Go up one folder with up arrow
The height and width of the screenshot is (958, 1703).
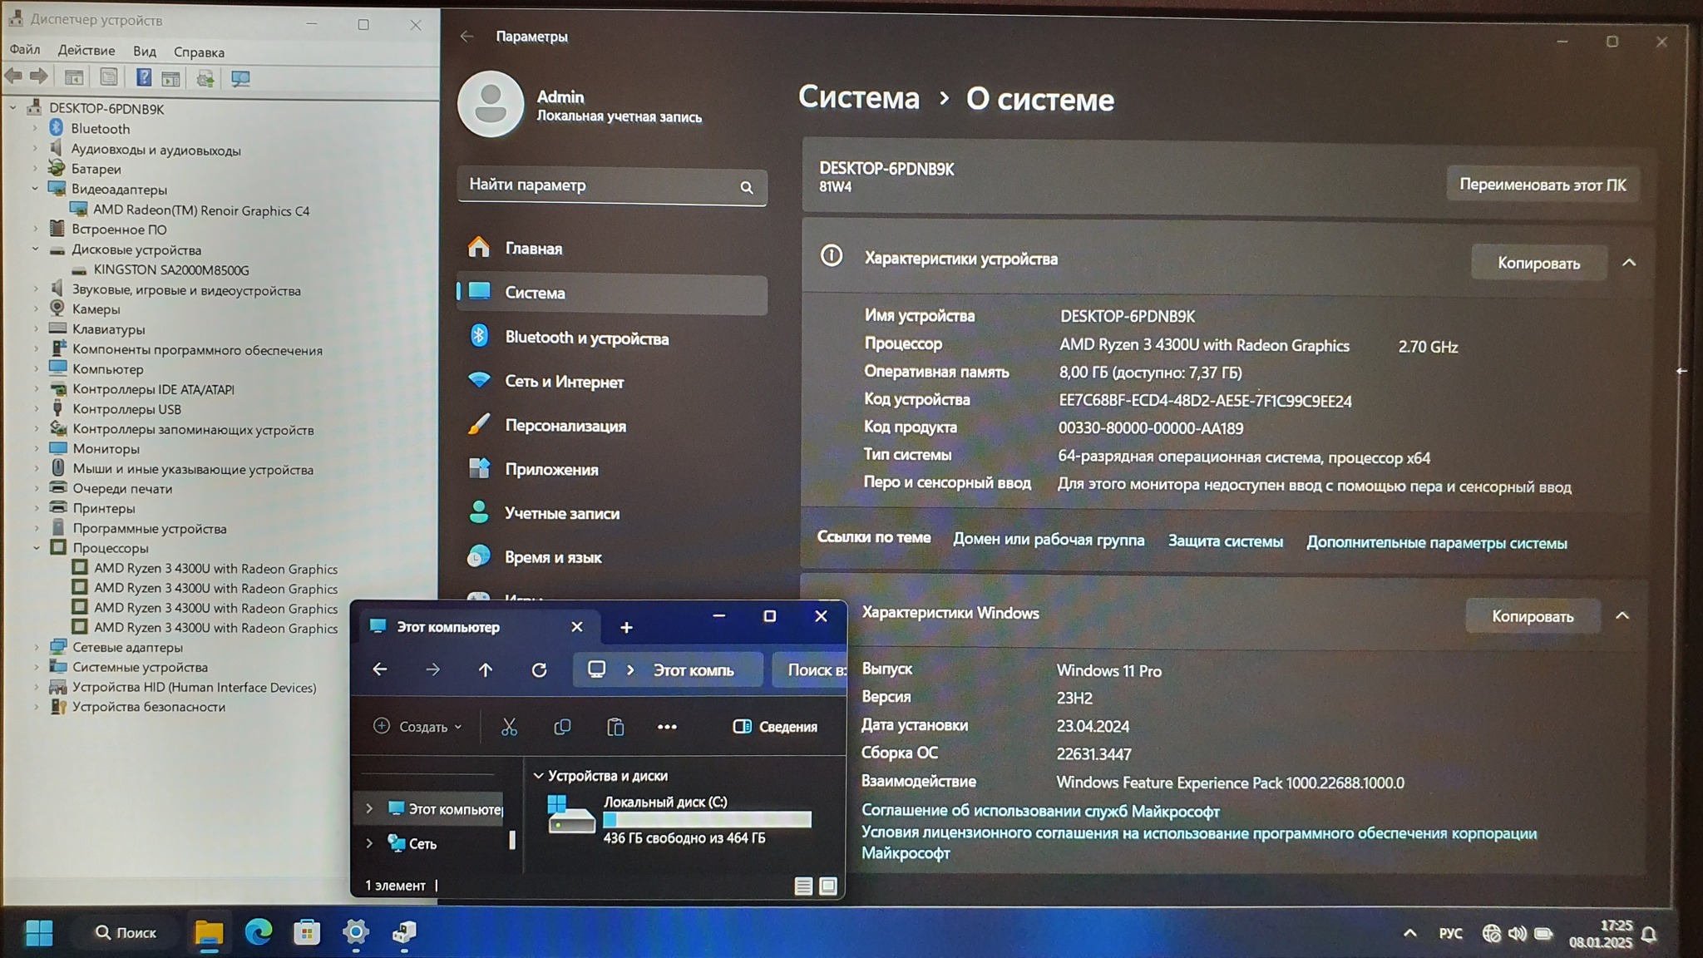click(486, 670)
